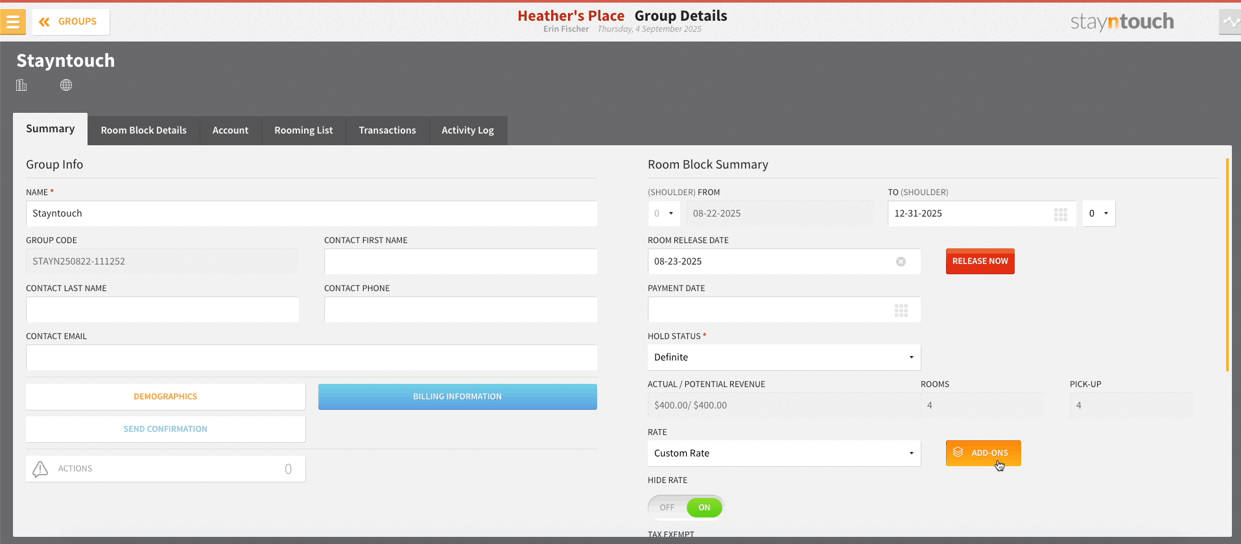Click the From date 08-22-2025 field
Image resolution: width=1241 pixels, height=544 pixels.
coord(781,213)
